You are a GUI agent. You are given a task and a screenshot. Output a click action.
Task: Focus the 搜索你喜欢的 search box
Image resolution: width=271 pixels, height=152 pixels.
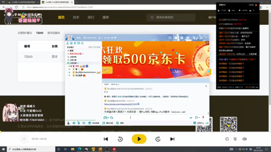click(171, 18)
